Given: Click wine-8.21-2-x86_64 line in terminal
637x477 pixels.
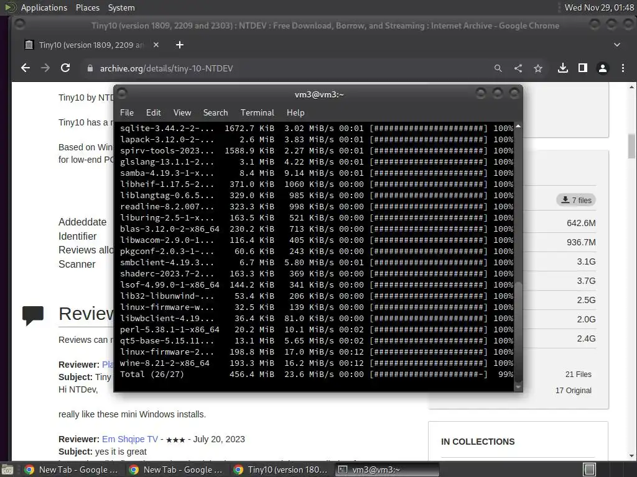Looking at the screenshot, I should (317, 363).
